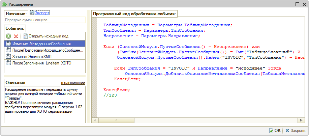309x136 pixels.
Task: Click inside the Описание text area
Action: [x=45, y=104]
